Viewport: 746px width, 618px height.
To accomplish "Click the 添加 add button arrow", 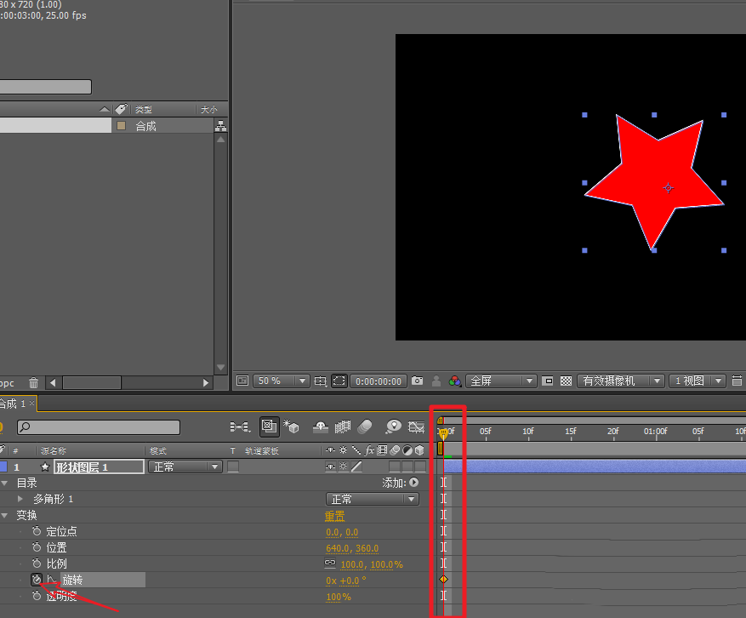I will (x=414, y=483).
